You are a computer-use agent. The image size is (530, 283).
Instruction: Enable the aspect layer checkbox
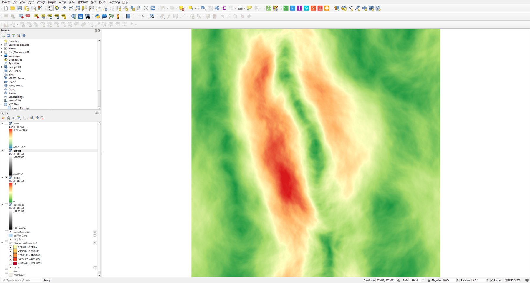click(x=6, y=151)
